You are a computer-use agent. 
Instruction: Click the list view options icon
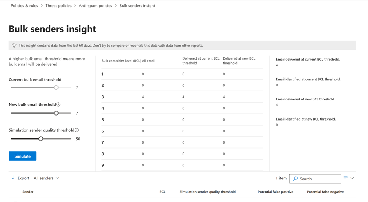pos(346,178)
